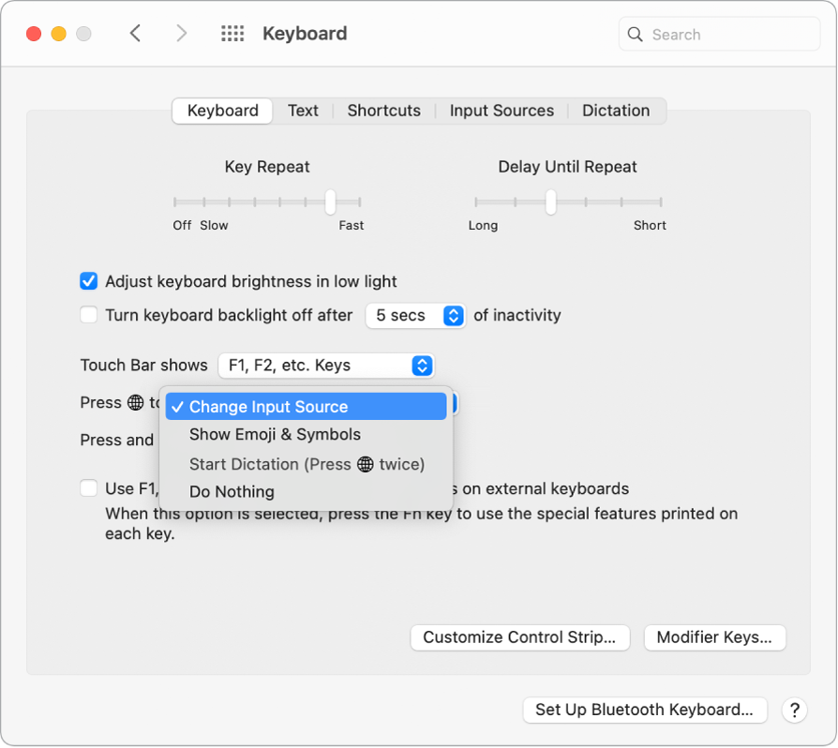Click Set Up Bluetooth Keyboard

(x=644, y=711)
